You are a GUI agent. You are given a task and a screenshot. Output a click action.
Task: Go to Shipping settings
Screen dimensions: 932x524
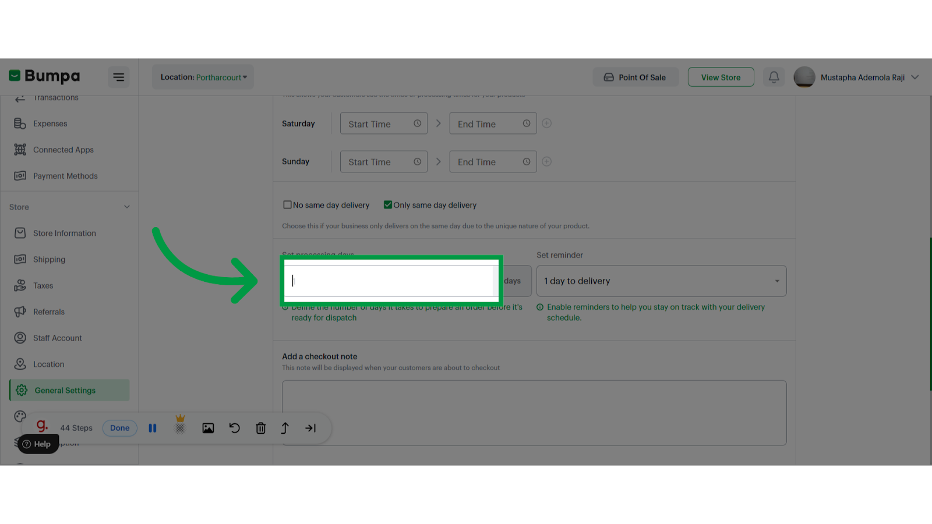pyautogui.click(x=50, y=259)
